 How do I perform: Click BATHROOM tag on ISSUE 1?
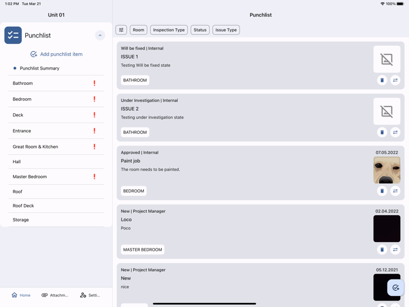[135, 80]
